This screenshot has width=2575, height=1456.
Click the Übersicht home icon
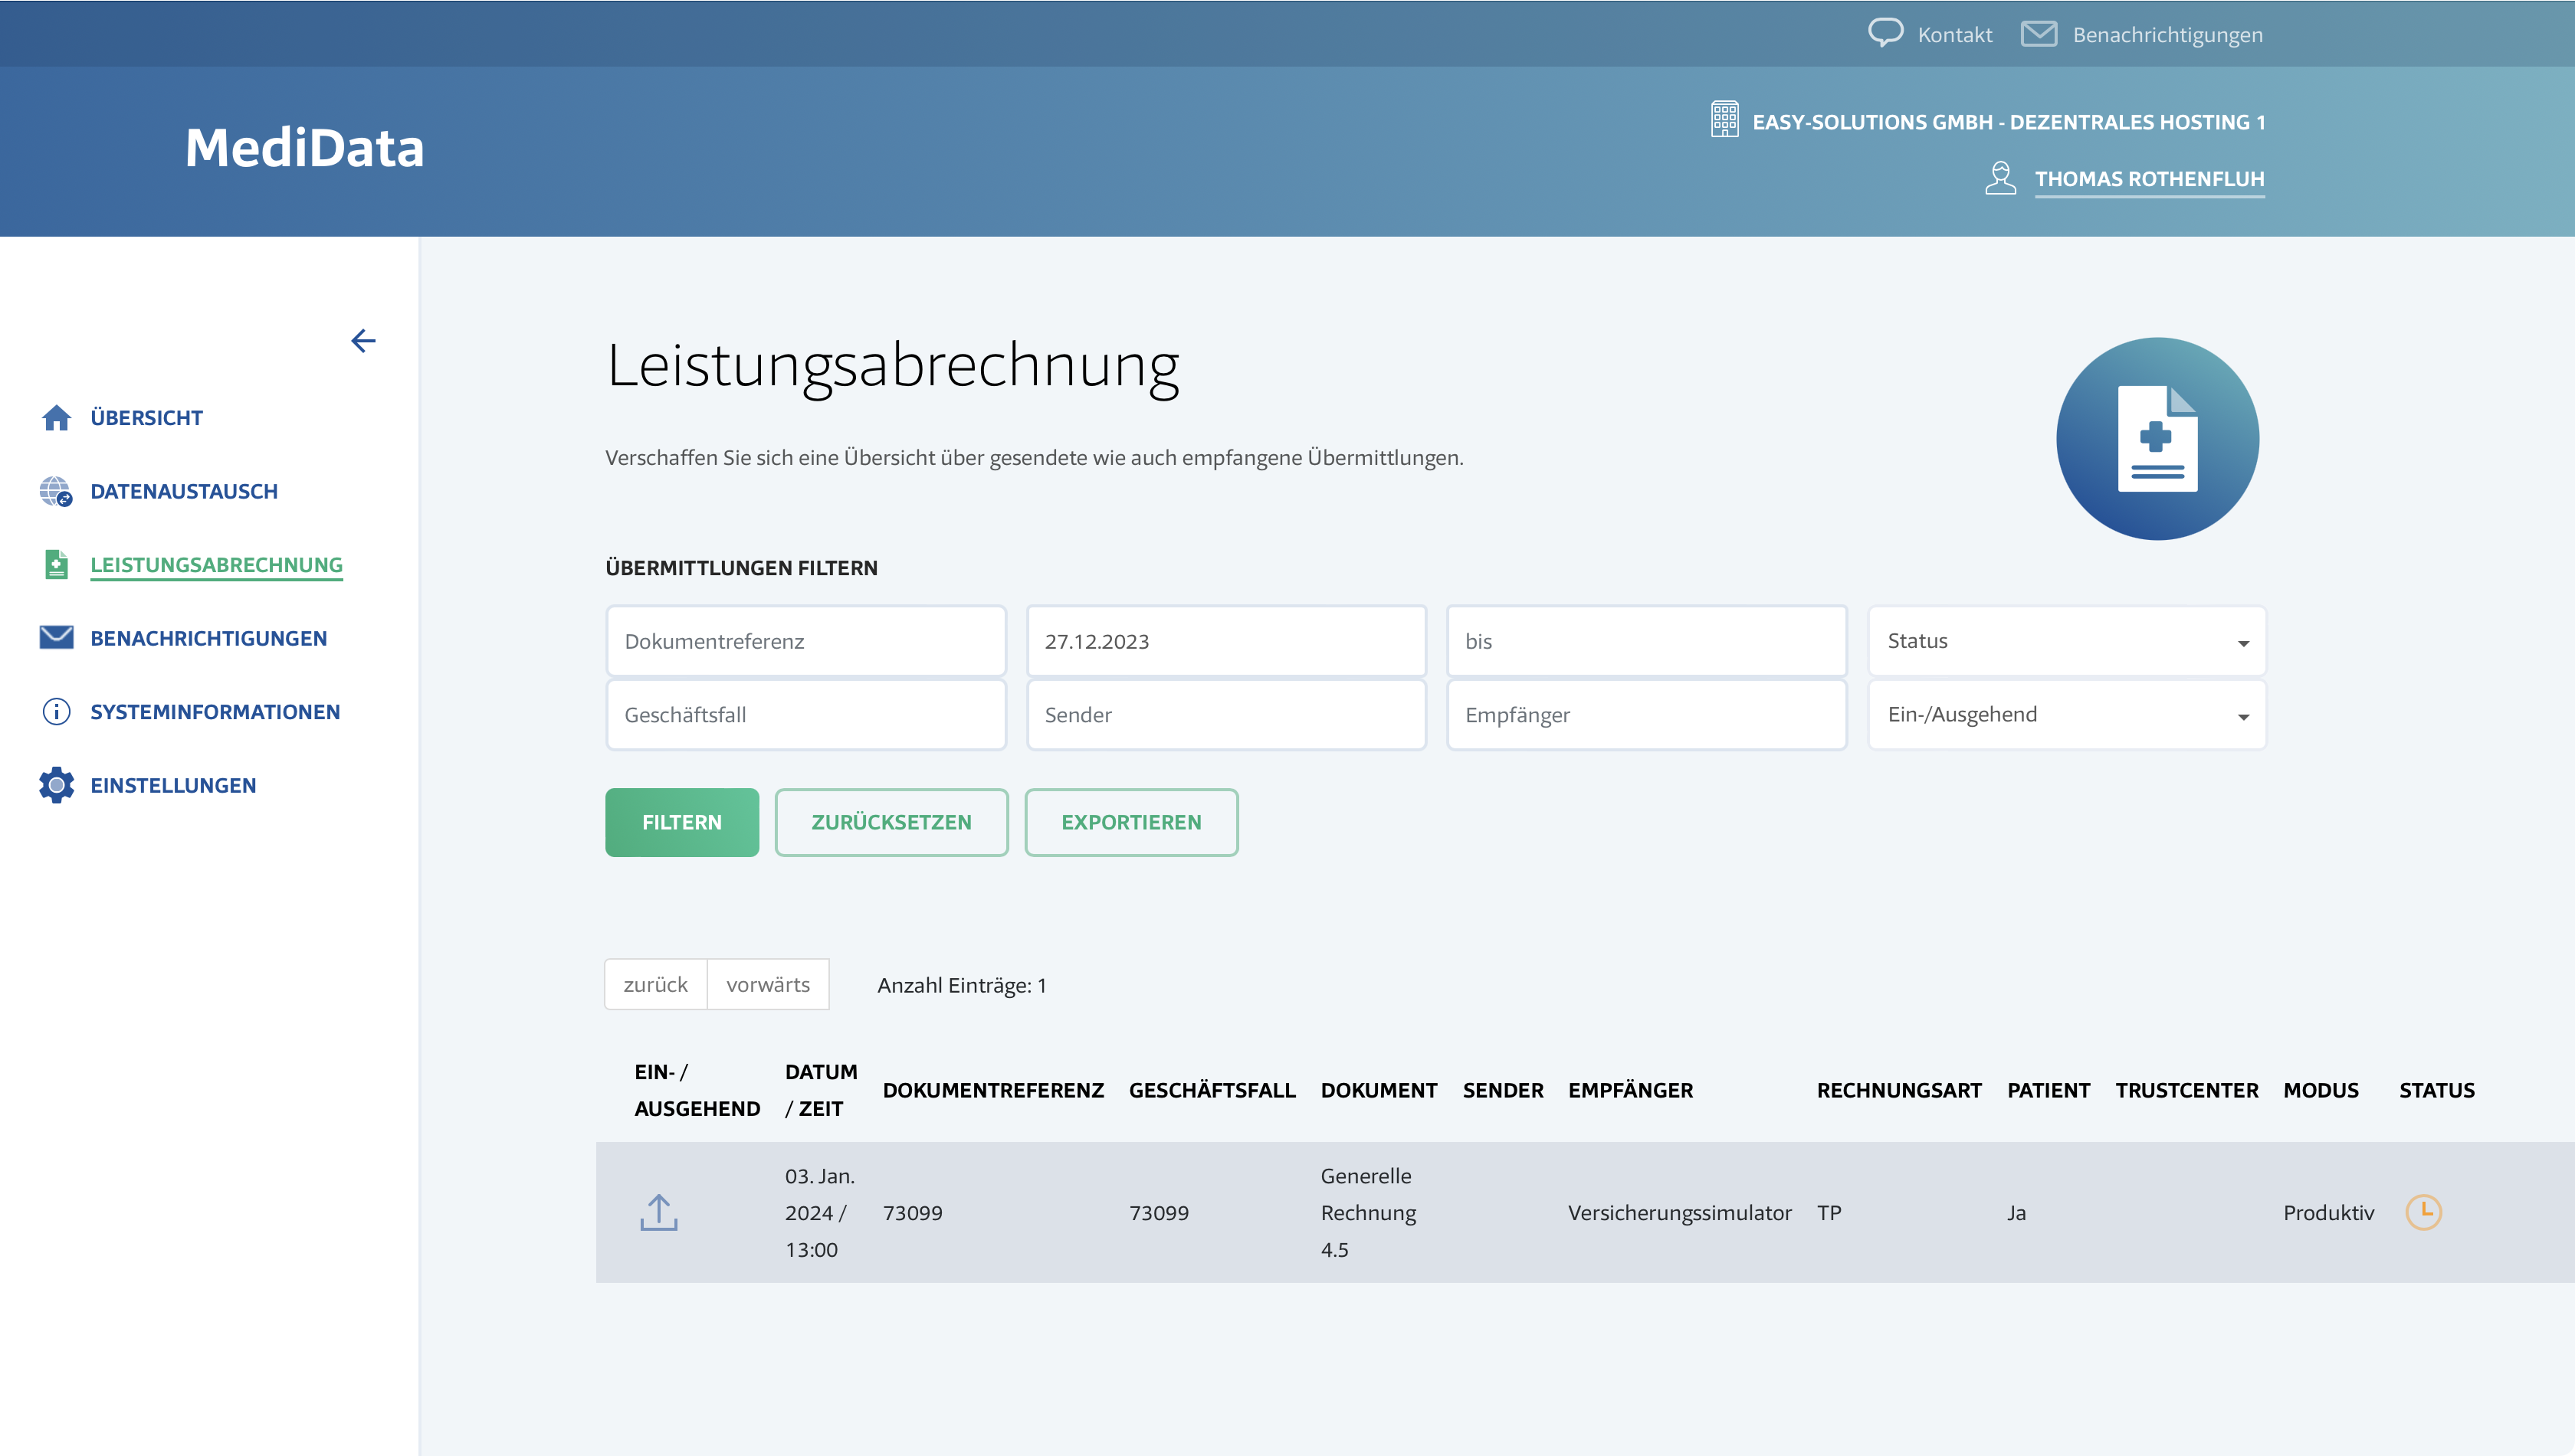pyautogui.click(x=56, y=418)
